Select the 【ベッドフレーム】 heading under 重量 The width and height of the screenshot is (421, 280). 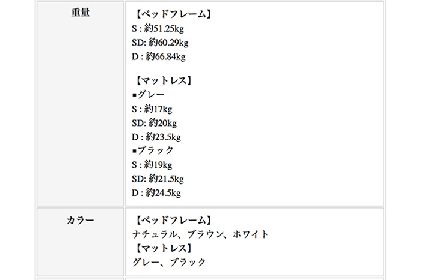tap(173, 14)
